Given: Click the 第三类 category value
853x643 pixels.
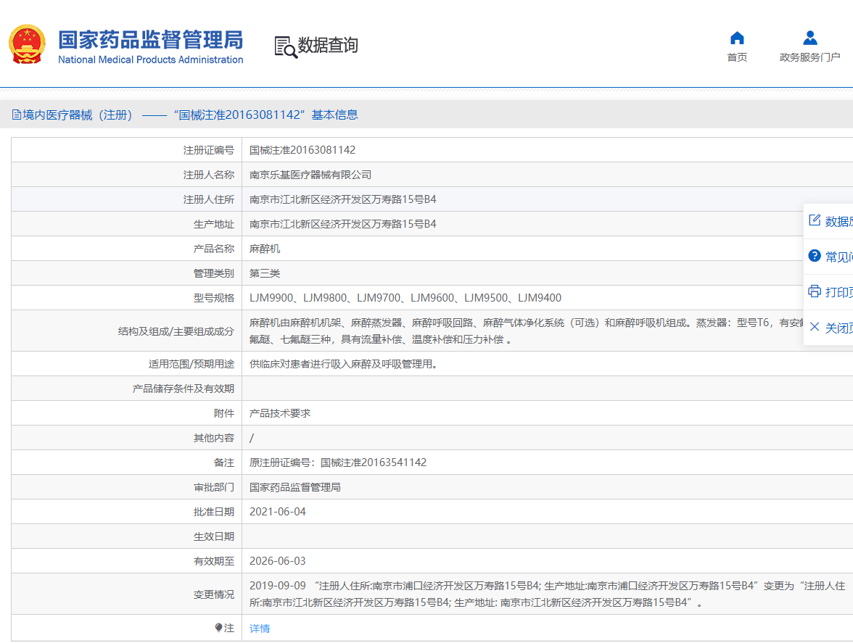Looking at the screenshot, I should 264,273.
